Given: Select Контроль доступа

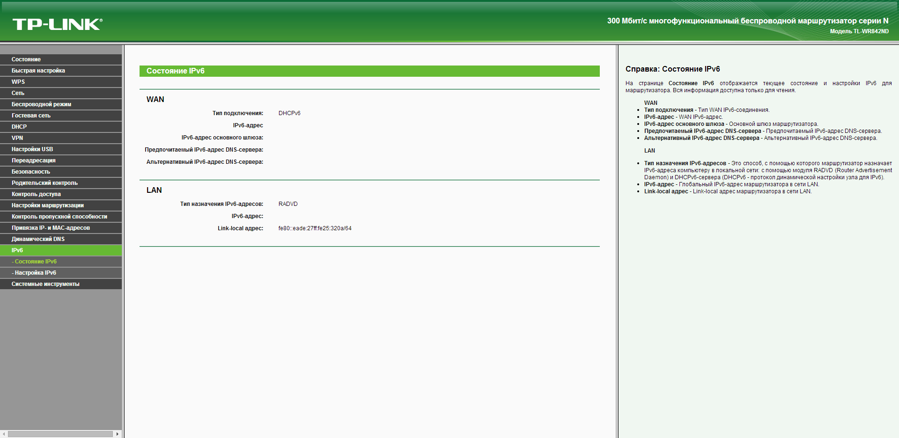Looking at the screenshot, I should (61, 194).
